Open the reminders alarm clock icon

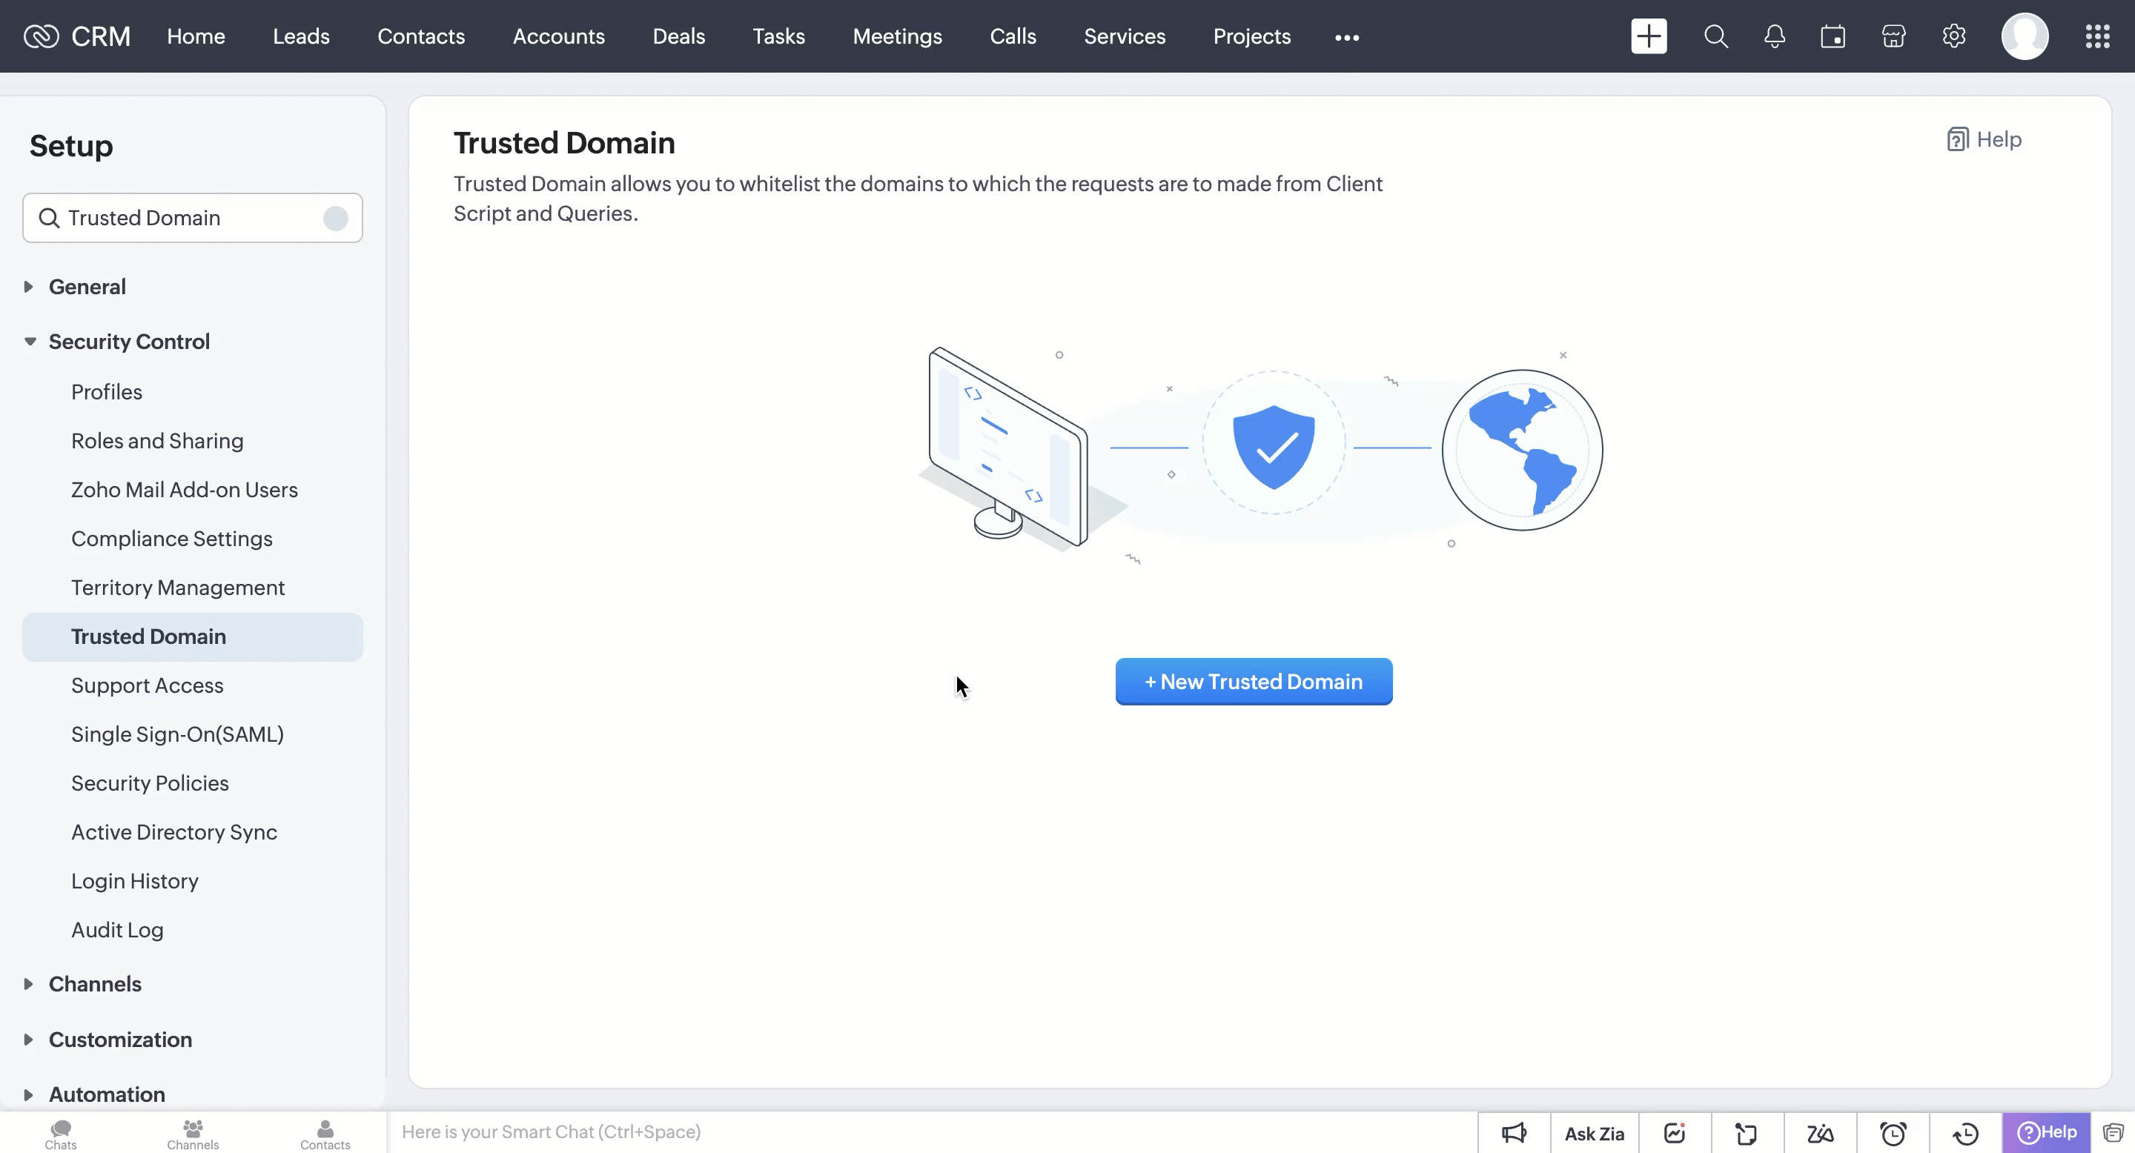[x=1893, y=1132]
